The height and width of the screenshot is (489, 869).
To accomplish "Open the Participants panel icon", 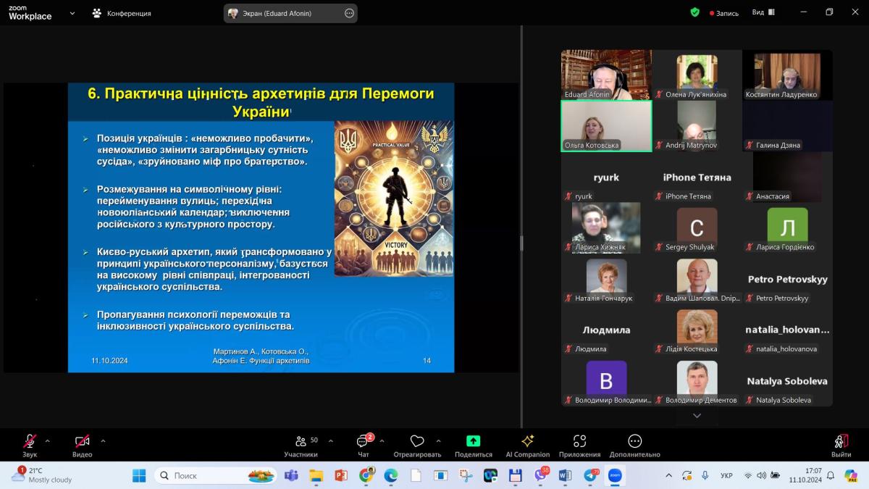I will tap(301, 442).
